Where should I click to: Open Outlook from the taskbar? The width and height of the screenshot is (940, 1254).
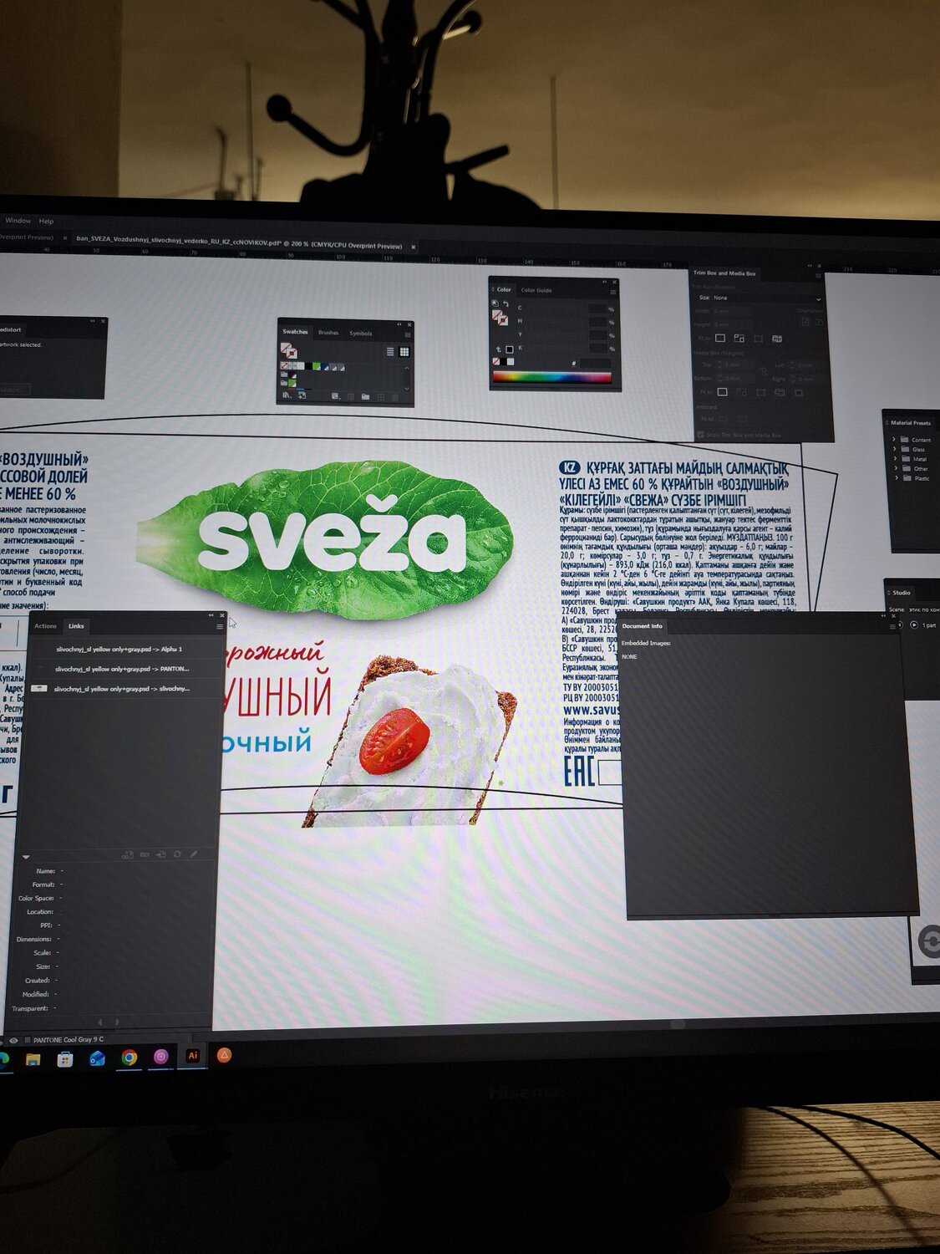pyautogui.click(x=97, y=1058)
